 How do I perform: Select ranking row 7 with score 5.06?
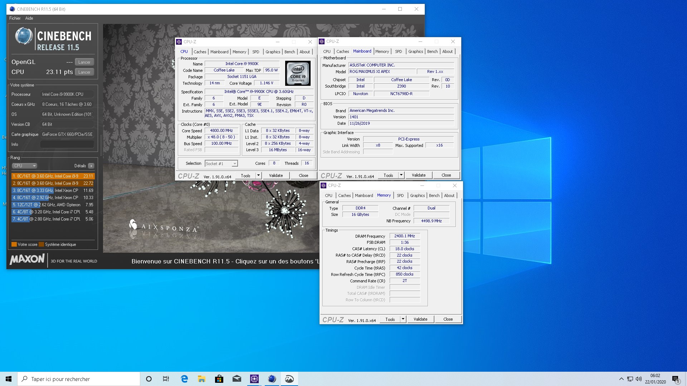53,219
